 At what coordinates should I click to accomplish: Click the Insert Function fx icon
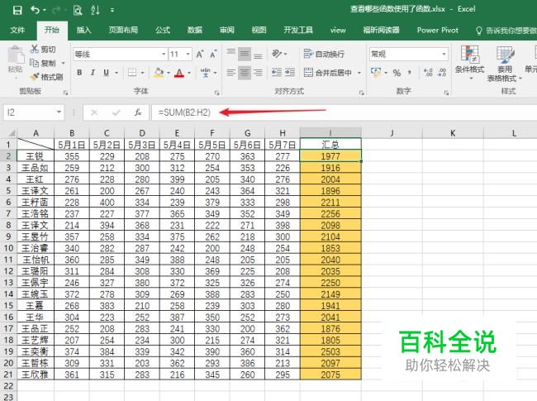[138, 112]
